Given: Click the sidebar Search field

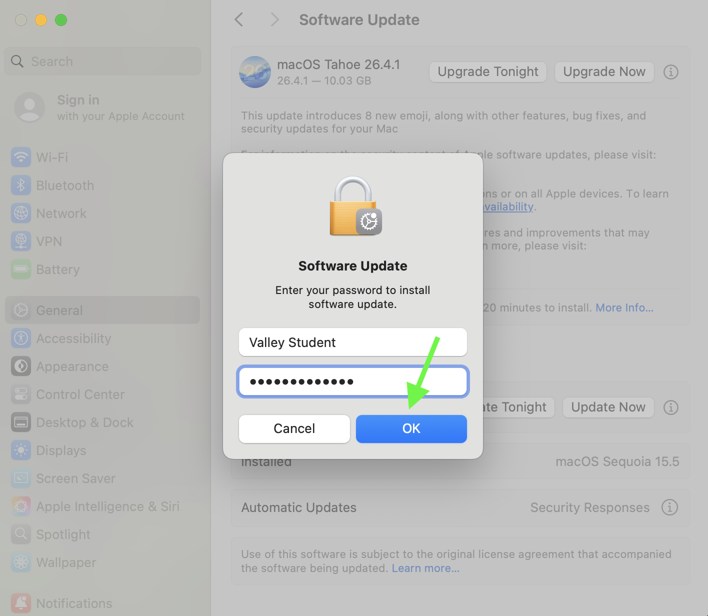Looking at the screenshot, I should 103,61.
